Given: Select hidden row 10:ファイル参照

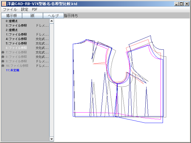Looking at the screenshot, I should [x=25, y=66].
